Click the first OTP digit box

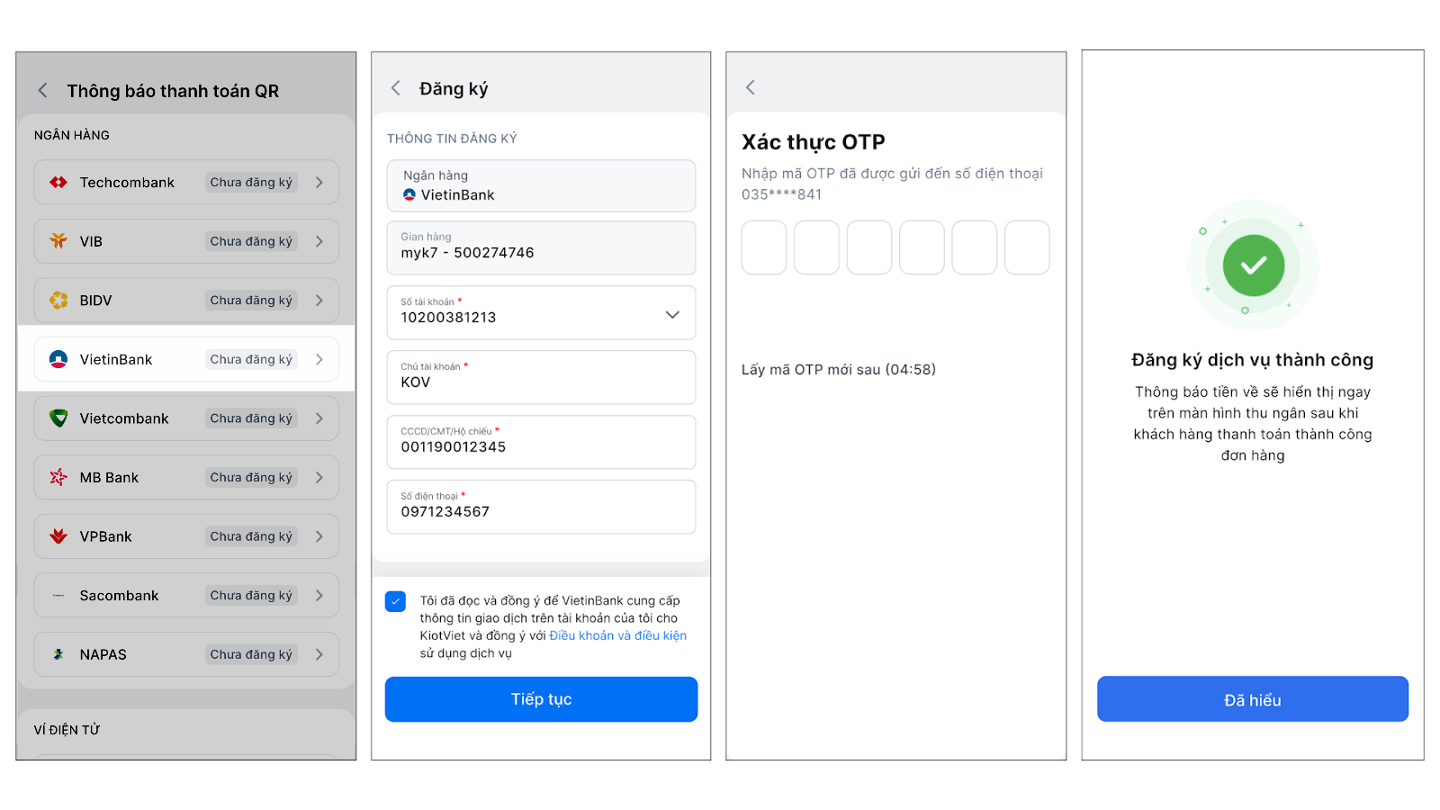click(764, 247)
